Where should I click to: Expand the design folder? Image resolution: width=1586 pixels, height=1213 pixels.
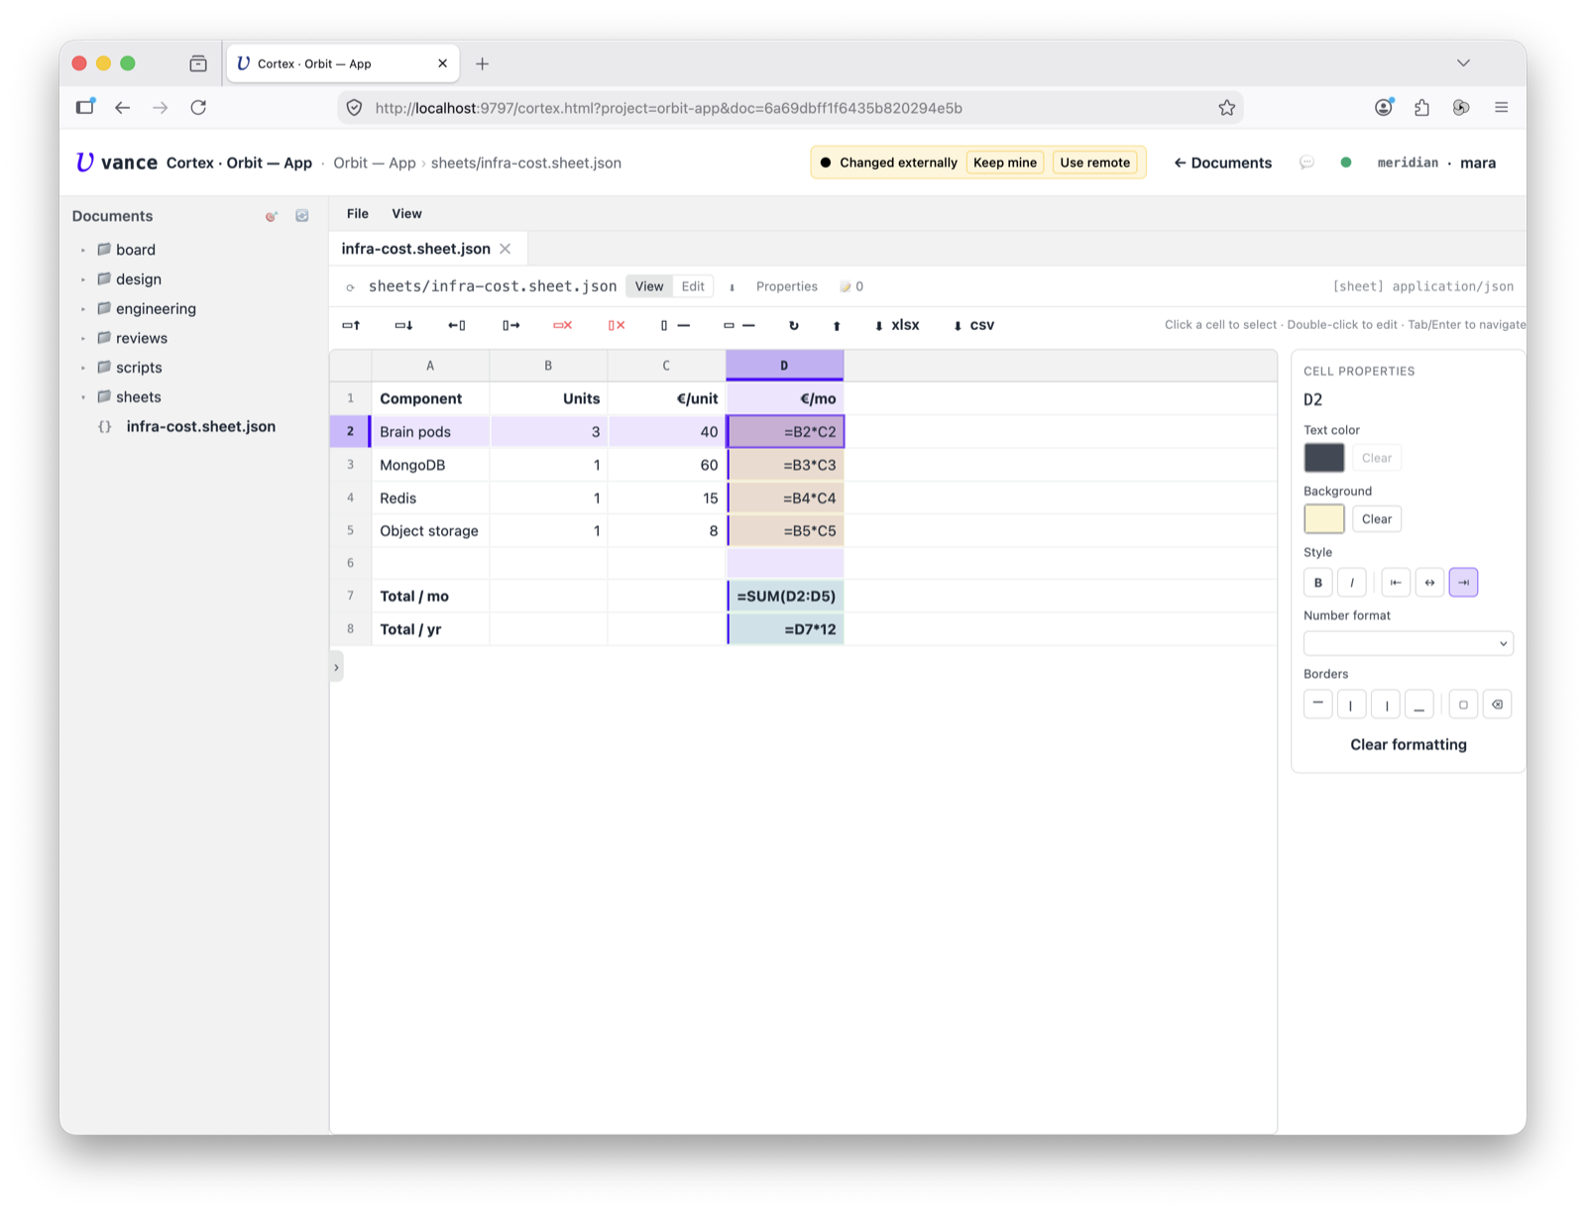83,279
